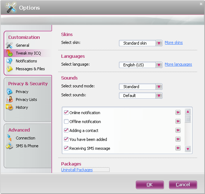The image size is (205, 194).
Task: Confirm settings with the OK button
Action: [x=150, y=185]
